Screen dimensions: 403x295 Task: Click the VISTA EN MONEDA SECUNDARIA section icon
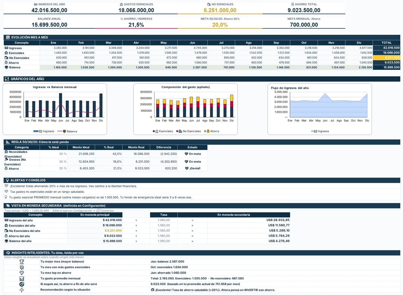(x=8, y=206)
